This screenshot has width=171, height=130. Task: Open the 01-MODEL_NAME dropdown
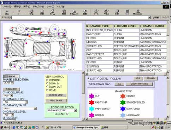click(8, 96)
